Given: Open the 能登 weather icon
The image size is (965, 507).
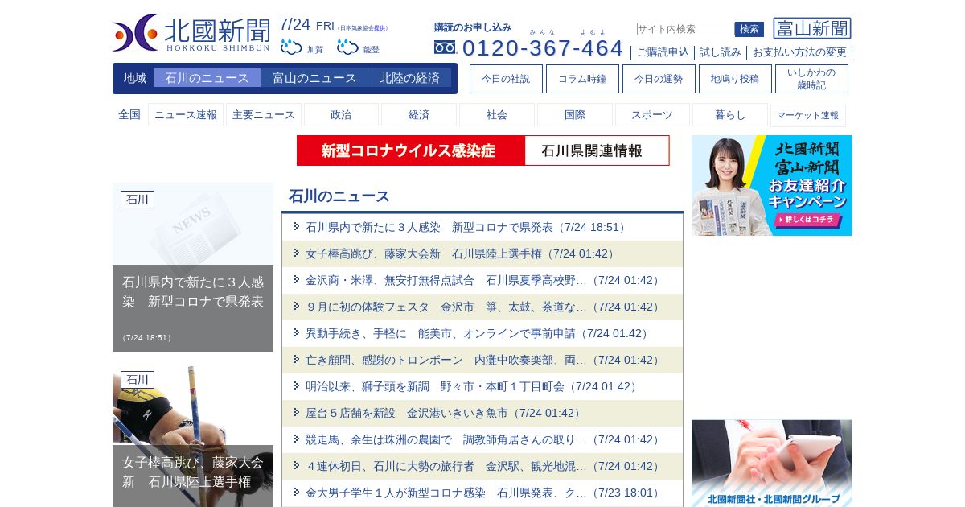Looking at the screenshot, I should [x=347, y=47].
